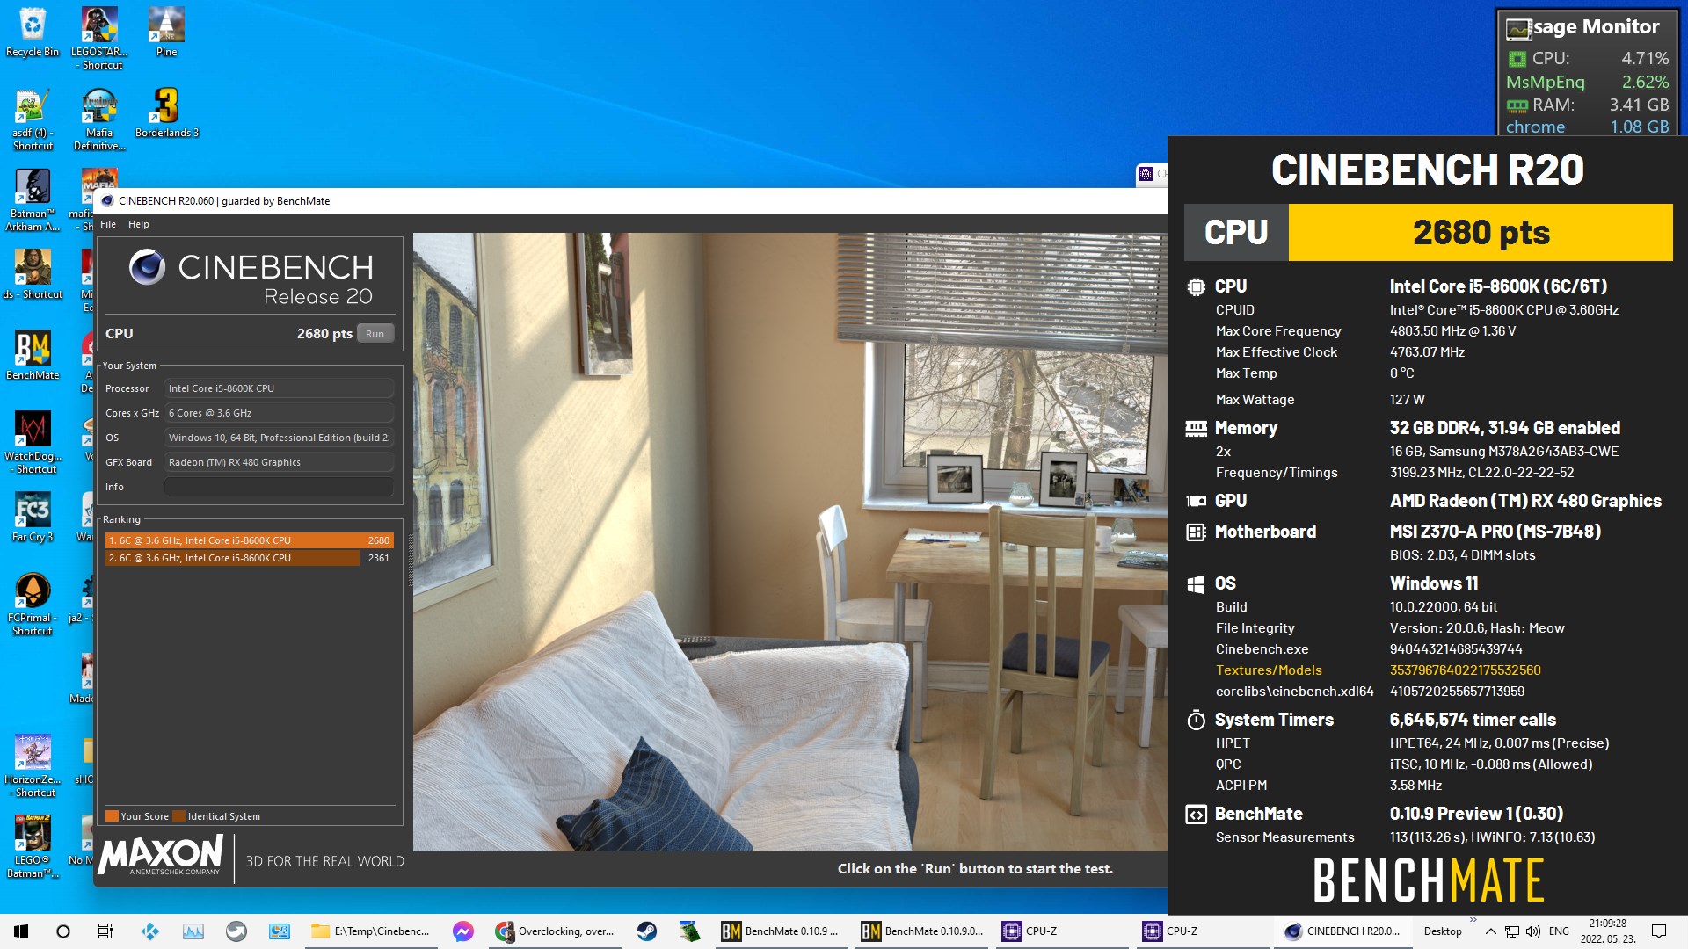Open WatchDogs Shortcut desktop icon
The width and height of the screenshot is (1688, 949).
(33, 443)
